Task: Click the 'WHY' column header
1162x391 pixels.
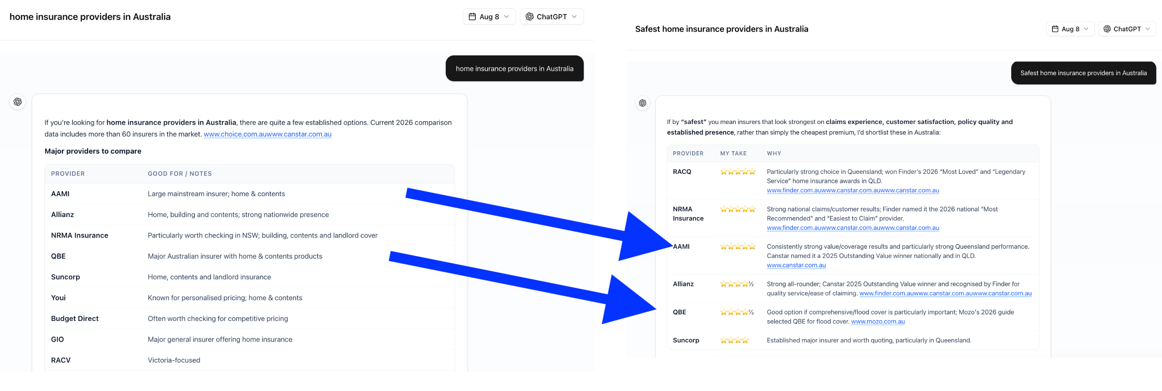Action: click(774, 153)
